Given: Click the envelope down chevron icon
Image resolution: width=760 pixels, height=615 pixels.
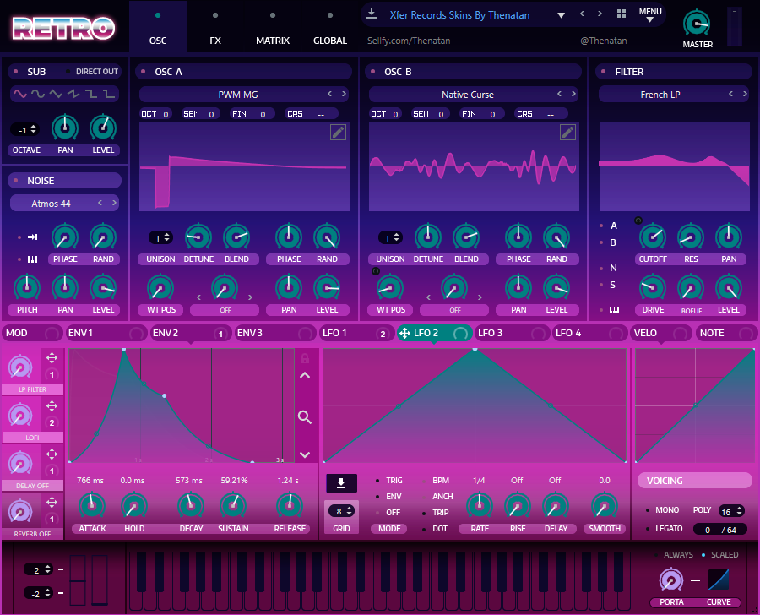Looking at the screenshot, I should (x=304, y=454).
